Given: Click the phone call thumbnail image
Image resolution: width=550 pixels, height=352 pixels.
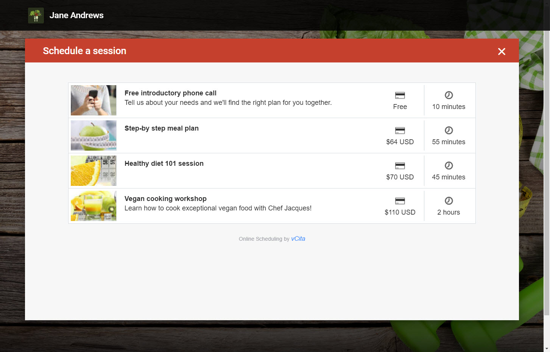Looking at the screenshot, I should [x=93, y=100].
